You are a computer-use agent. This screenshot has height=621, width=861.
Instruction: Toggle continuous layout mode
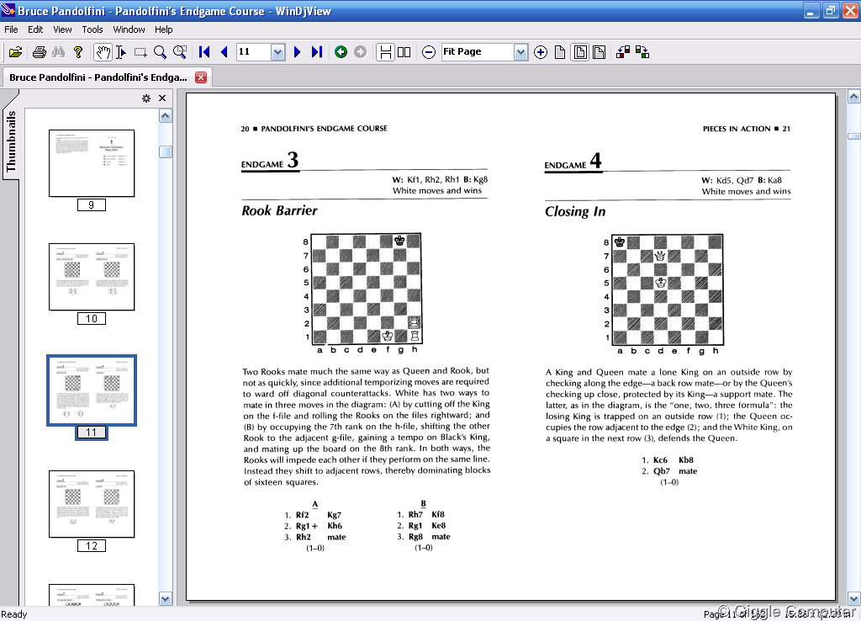(x=385, y=52)
